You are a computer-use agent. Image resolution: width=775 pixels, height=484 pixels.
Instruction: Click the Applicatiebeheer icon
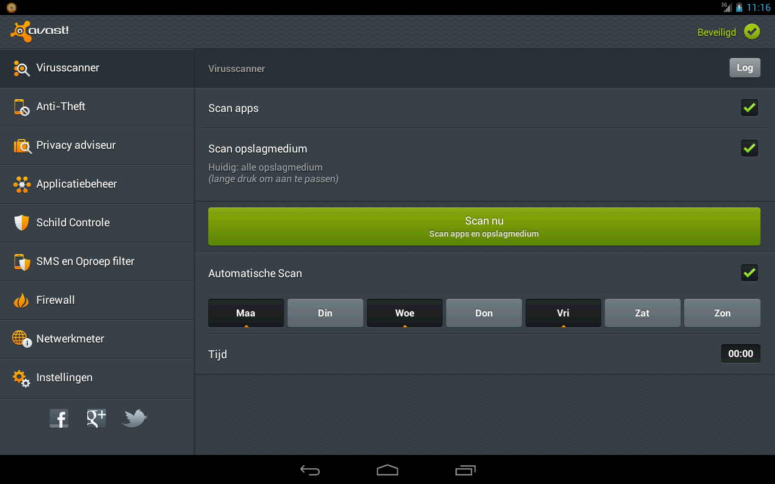pyautogui.click(x=22, y=185)
